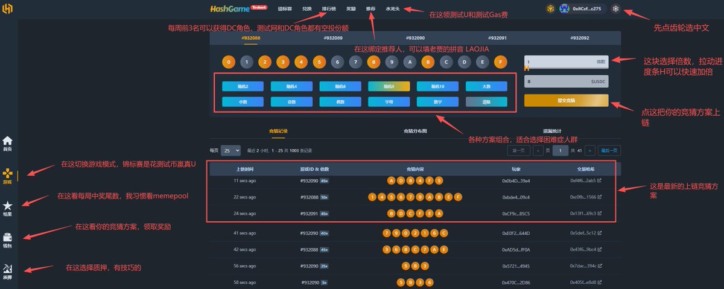Switch to round tab #932088
Image resolution: width=724 pixels, height=289 pixels.
tap(250, 37)
